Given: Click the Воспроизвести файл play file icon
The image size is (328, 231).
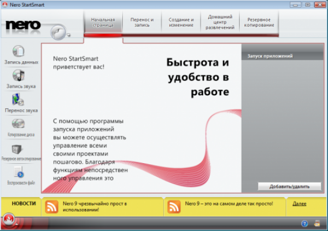Looking at the screenshot, I should [x=18, y=173].
